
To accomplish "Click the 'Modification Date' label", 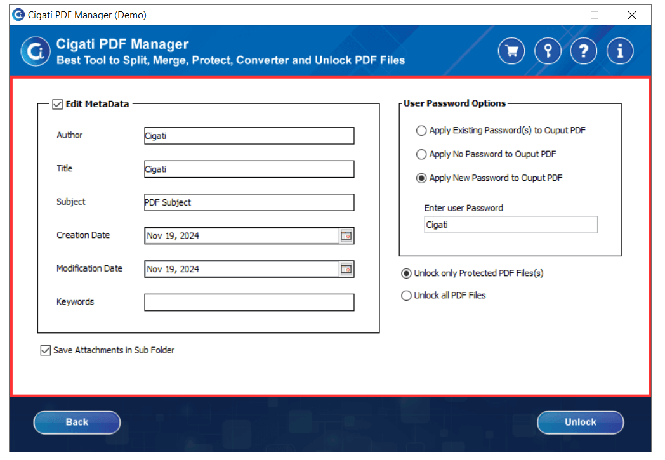I will 89,268.
